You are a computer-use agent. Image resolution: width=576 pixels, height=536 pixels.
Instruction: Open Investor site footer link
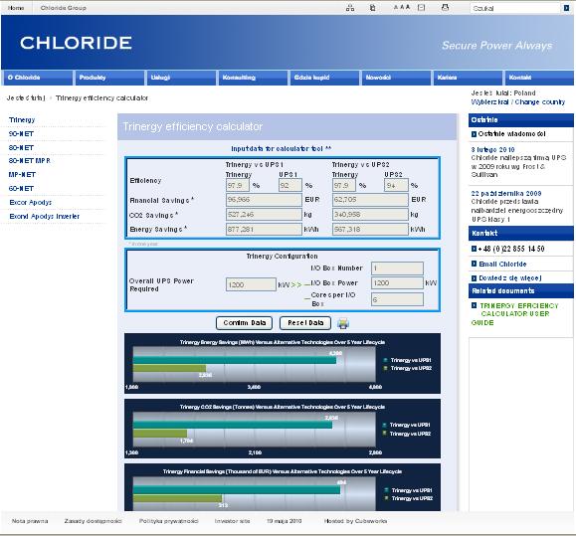[232, 521]
